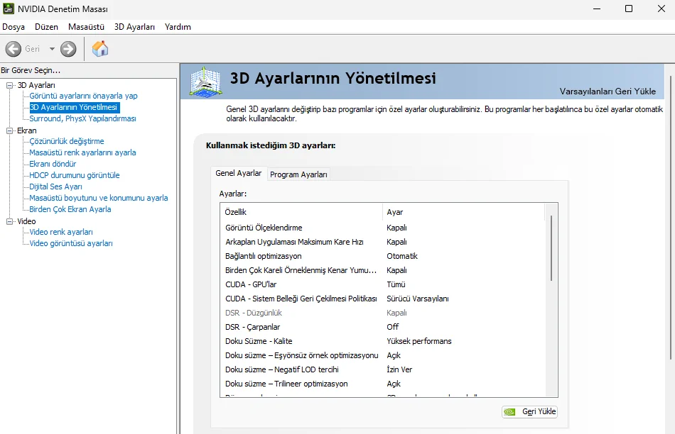
Task: Open Dijital Ses Ayarı
Action: tap(55, 187)
